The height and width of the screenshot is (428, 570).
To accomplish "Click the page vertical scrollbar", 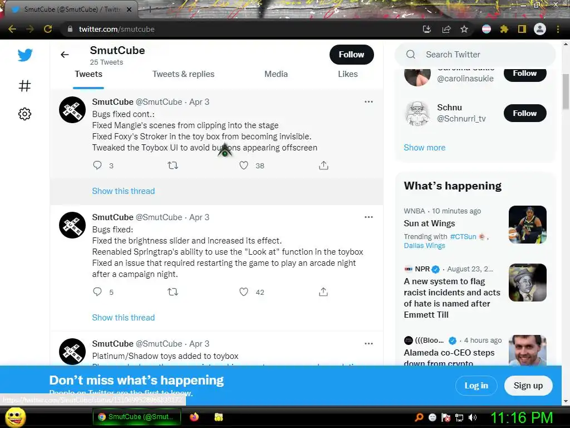I will coord(566,92).
